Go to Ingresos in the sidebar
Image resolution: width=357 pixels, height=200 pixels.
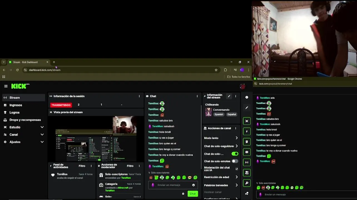pos(23,105)
